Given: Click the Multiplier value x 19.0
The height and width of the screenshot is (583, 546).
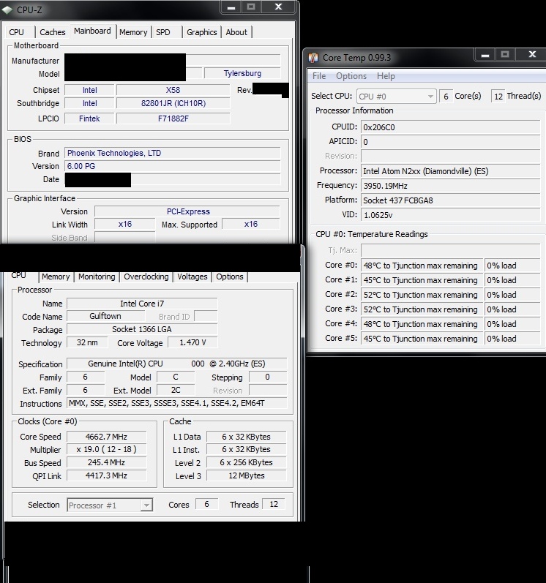Looking at the screenshot, I should click(x=106, y=449).
